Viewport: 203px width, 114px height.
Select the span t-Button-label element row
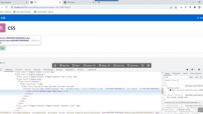tap(80, 91)
